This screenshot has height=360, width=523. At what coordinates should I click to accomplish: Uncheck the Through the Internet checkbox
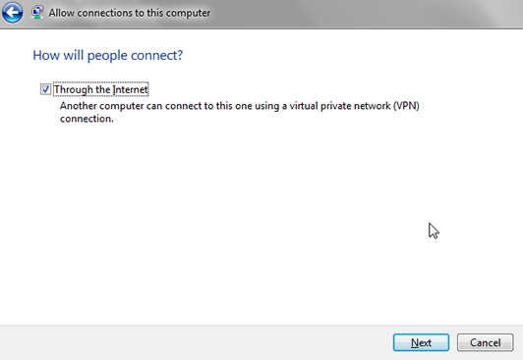click(x=45, y=89)
